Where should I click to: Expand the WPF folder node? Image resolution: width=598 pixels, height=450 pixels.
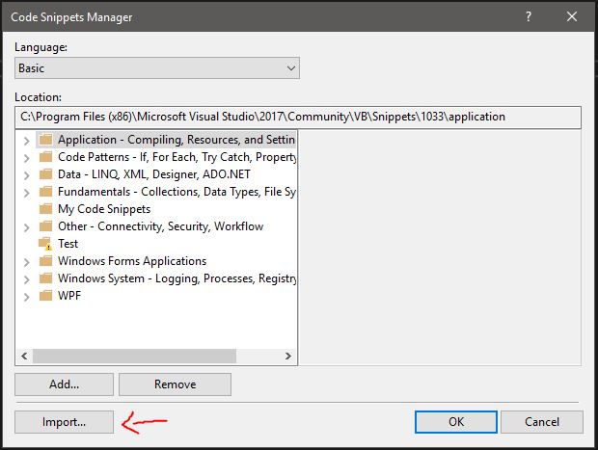26,297
